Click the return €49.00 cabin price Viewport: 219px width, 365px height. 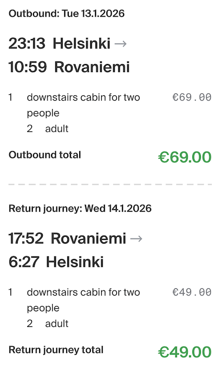click(192, 292)
